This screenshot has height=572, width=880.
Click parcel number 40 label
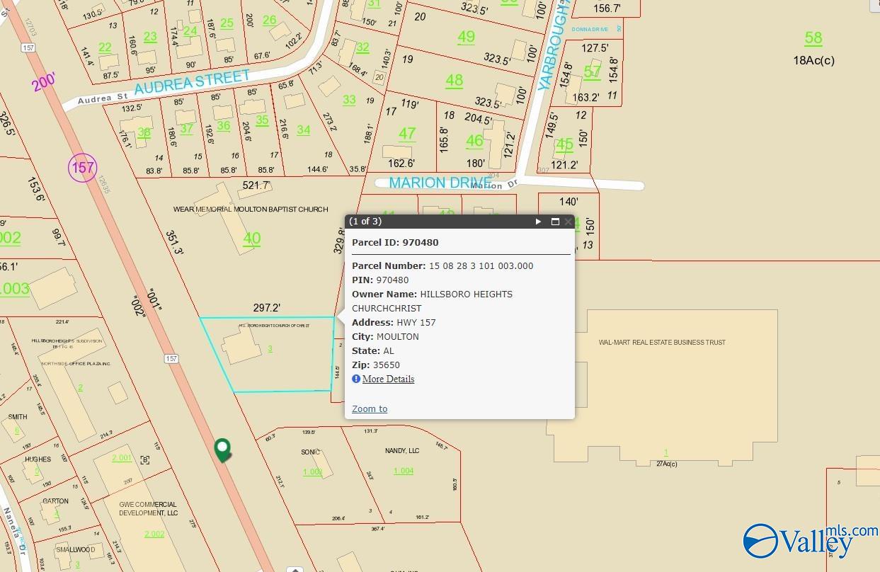click(251, 239)
